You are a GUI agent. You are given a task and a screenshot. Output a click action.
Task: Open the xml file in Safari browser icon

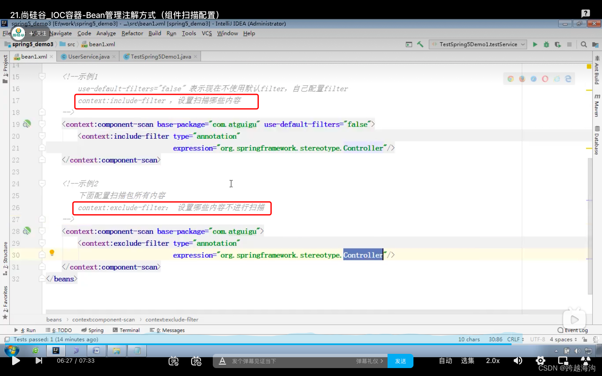[533, 79]
